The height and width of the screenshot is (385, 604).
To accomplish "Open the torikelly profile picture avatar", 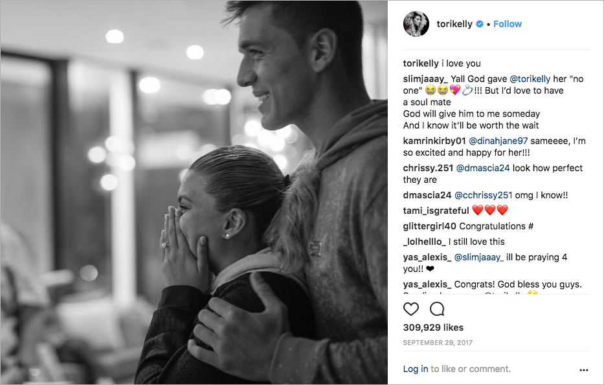I will 416,24.
